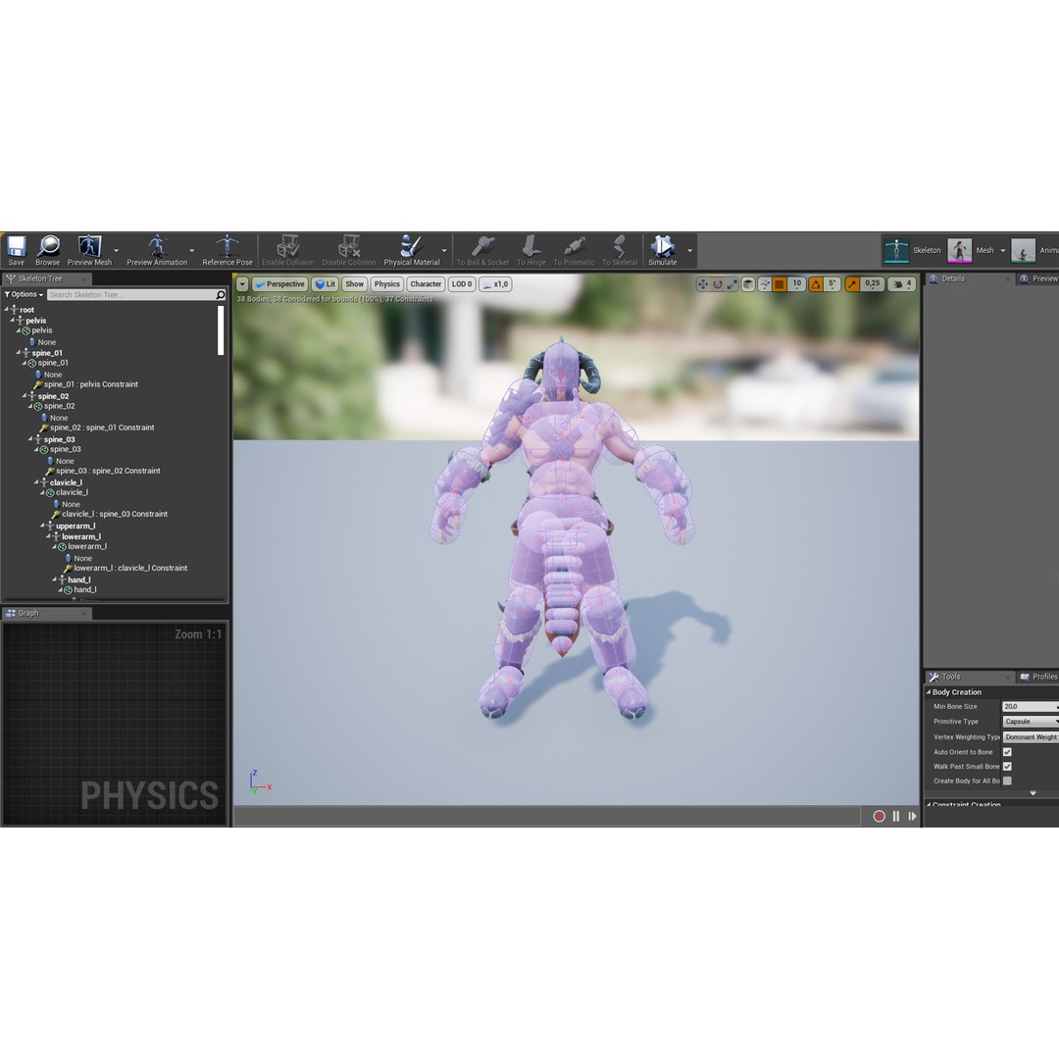Image resolution: width=1059 pixels, height=1059 pixels.
Task: Toggle the Lit view mode button
Action: click(x=325, y=284)
